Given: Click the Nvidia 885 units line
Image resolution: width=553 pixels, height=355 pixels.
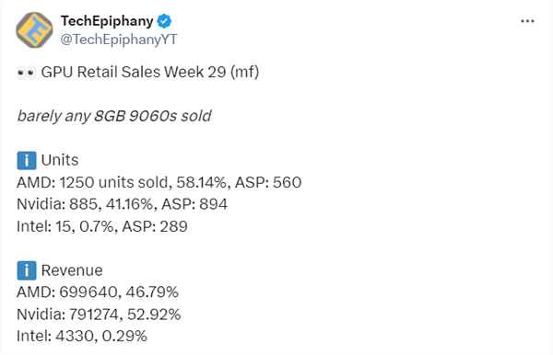Looking at the screenshot, I should pos(122,204).
